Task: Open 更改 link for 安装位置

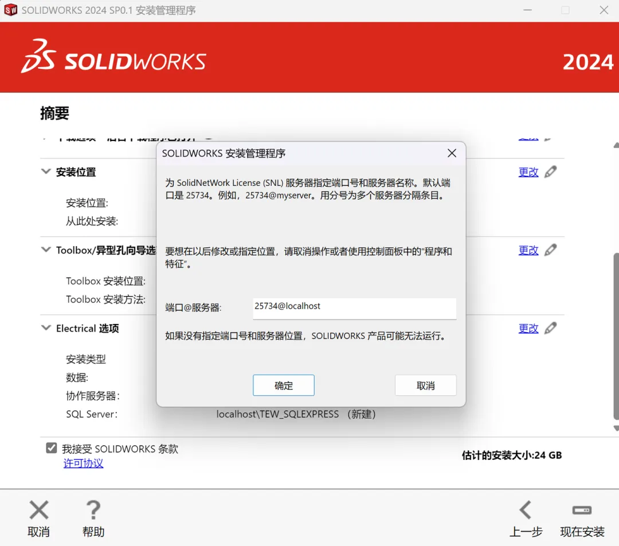Action: click(528, 172)
